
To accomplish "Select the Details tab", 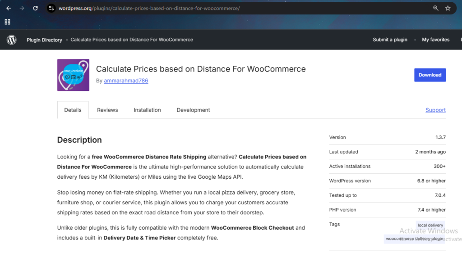I will coord(73,110).
